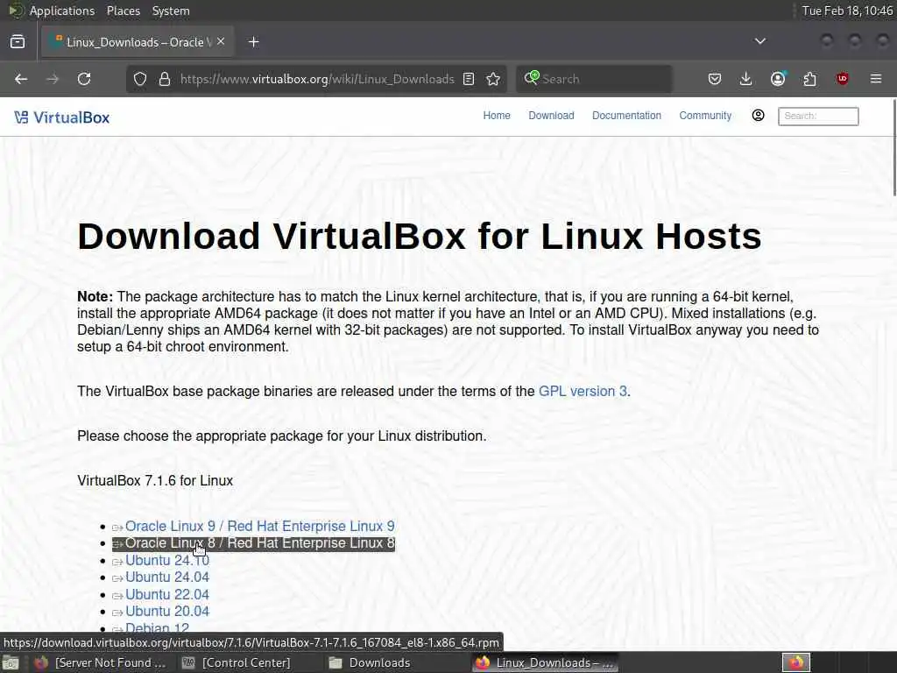Click the user profile icon on VirtualBox site
Image resolution: width=897 pixels, height=673 pixels.
pyautogui.click(x=758, y=116)
